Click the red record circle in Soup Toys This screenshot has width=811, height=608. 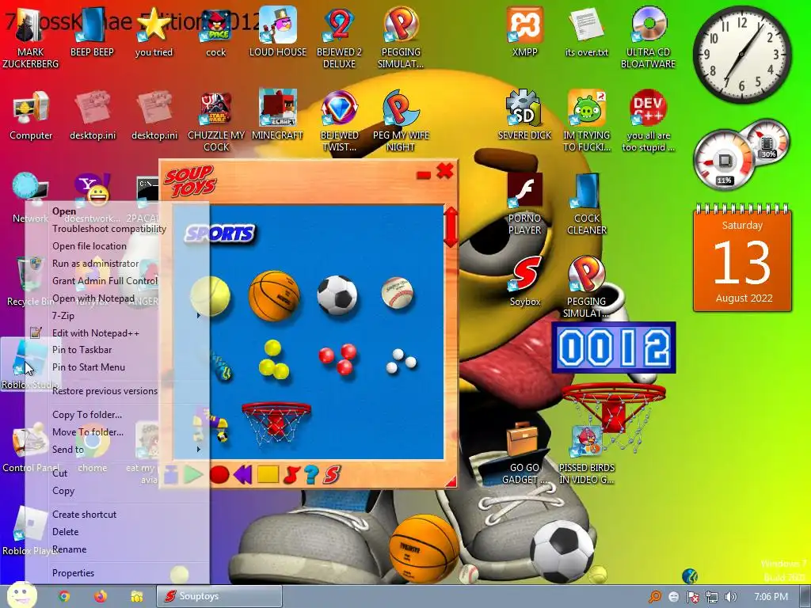[219, 474]
